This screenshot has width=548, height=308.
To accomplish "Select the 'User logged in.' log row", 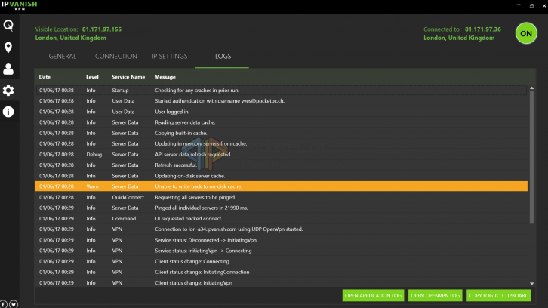I will (x=281, y=111).
